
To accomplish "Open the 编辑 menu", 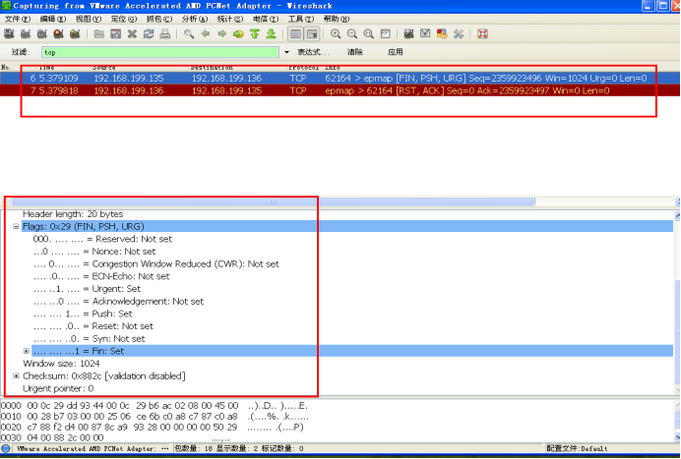I will [x=52, y=19].
